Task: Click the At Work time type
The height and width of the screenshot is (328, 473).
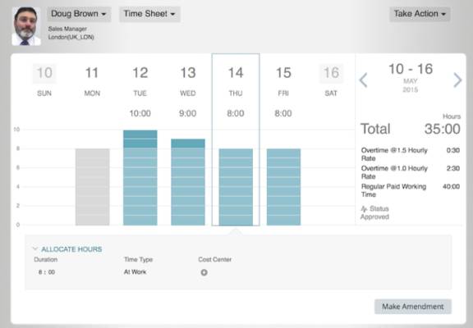Action: click(135, 271)
